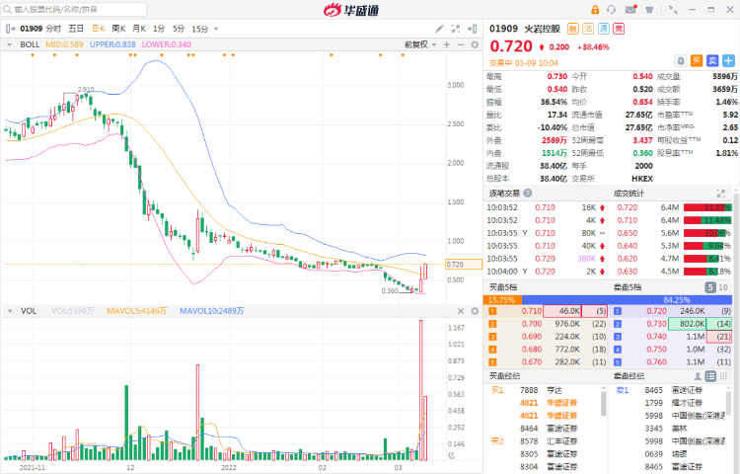Image resolution: width=740 pixels, height=474 pixels.
Task: Open BOLL chart settings gear
Action: [x=475, y=44]
